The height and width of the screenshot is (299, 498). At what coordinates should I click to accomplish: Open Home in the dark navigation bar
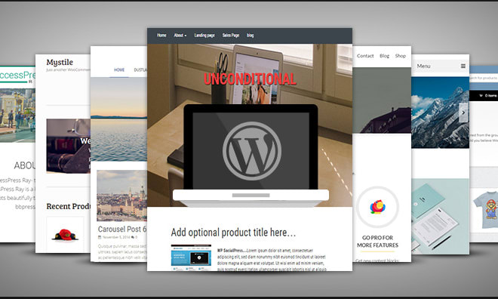161,35
